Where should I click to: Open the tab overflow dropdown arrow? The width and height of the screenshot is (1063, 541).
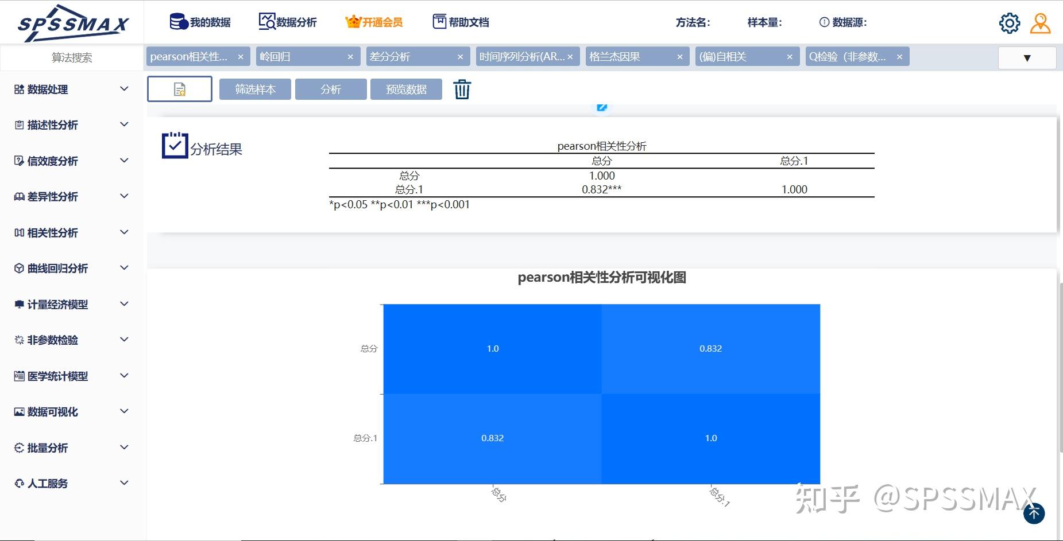click(x=1027, y=57)
